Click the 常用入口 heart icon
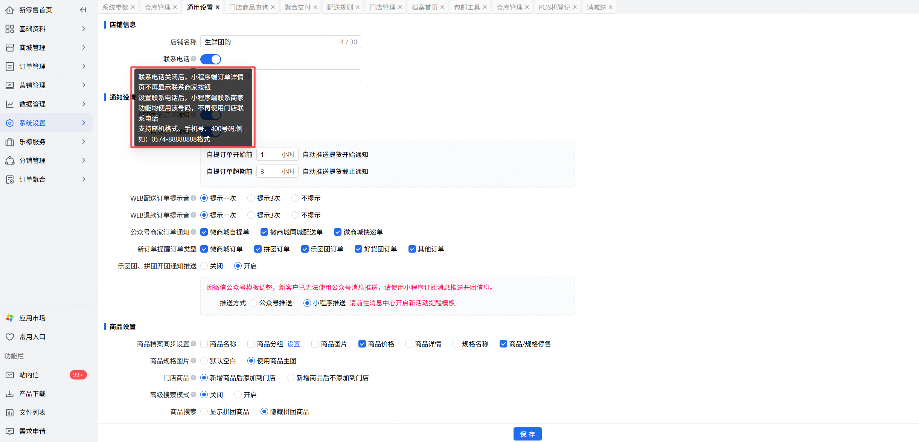Screen dimensions: 919x442 pyautogui.click(x=10, y=337)
